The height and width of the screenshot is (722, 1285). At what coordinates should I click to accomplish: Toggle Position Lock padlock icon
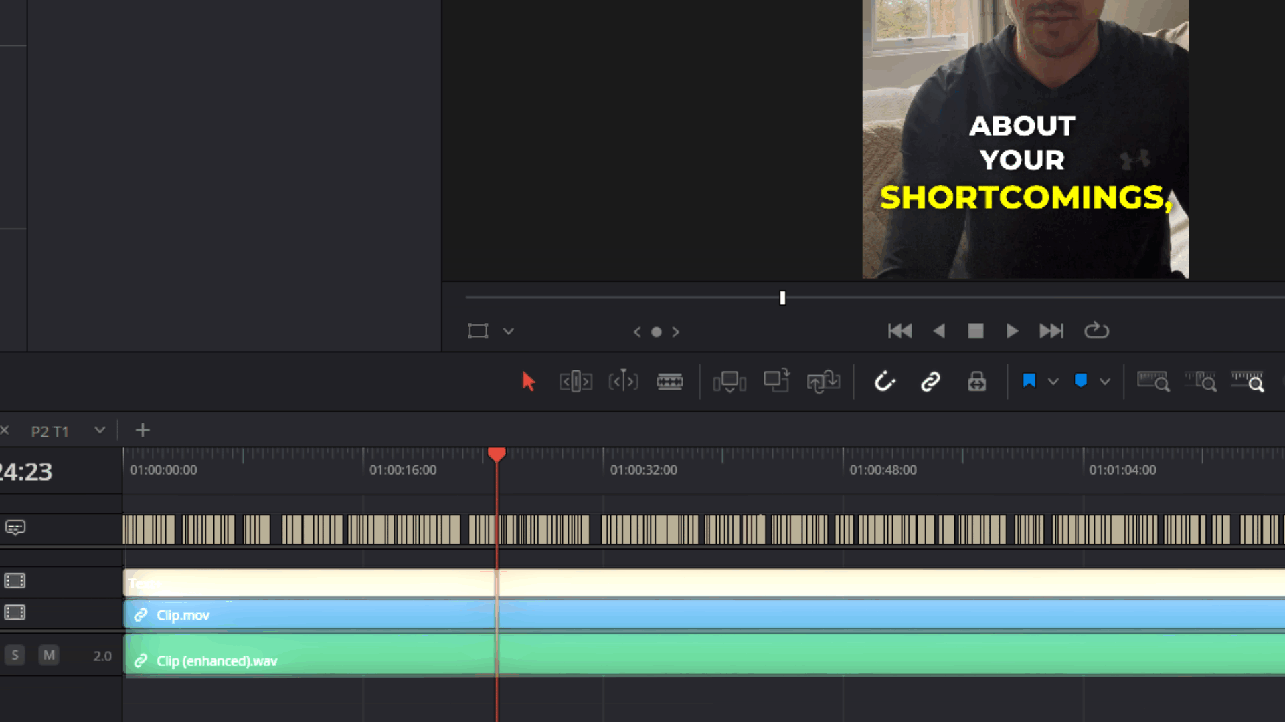976,382
